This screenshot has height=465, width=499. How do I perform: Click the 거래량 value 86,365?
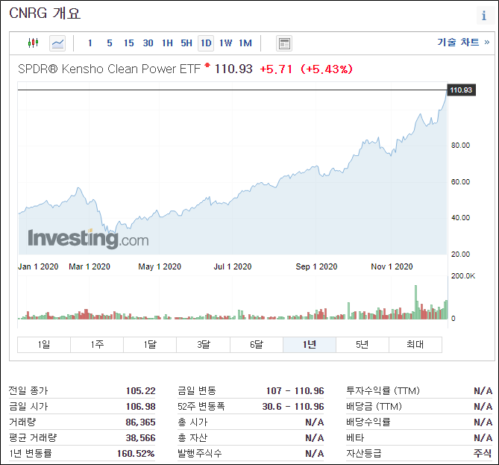141,422
